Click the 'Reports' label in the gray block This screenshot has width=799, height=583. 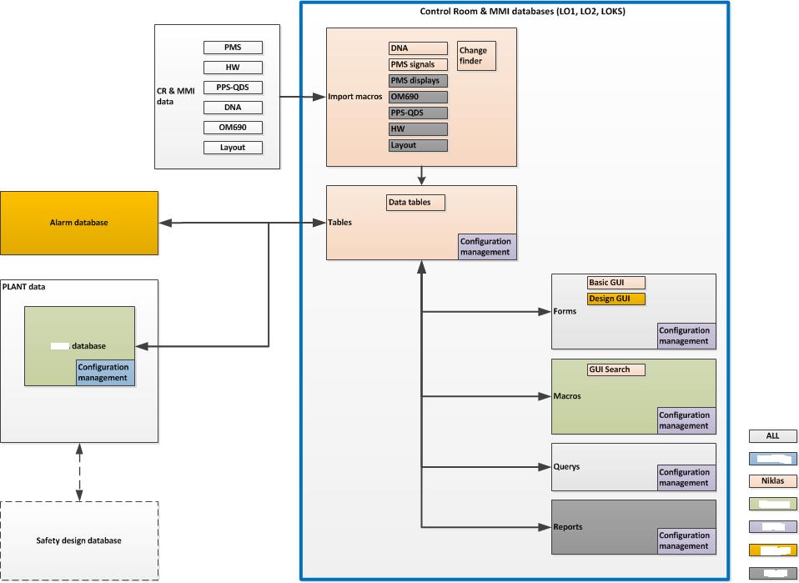(568, 527)
